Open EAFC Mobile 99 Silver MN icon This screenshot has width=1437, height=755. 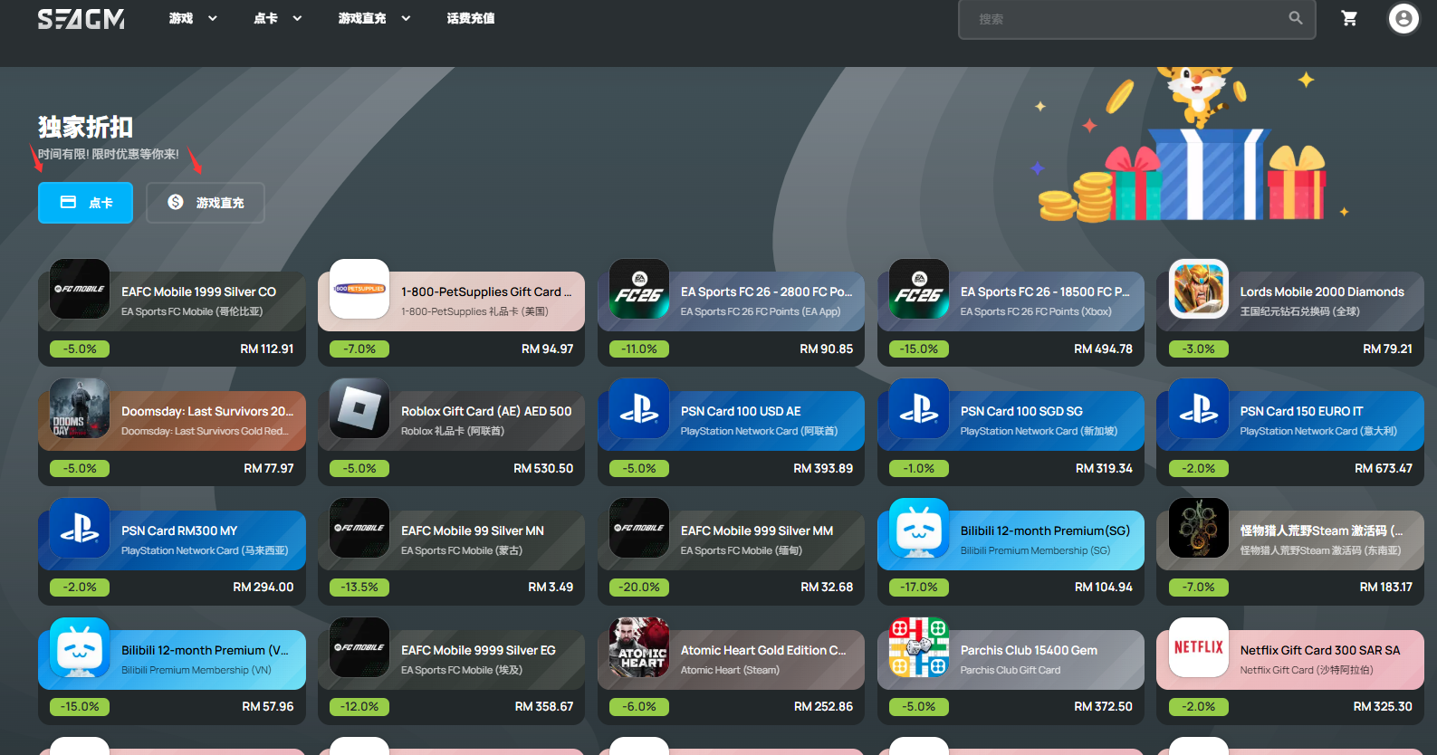coord(359,528)
